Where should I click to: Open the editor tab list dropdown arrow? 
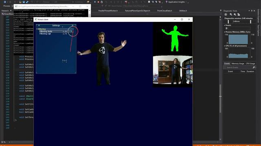pos(221,11)
